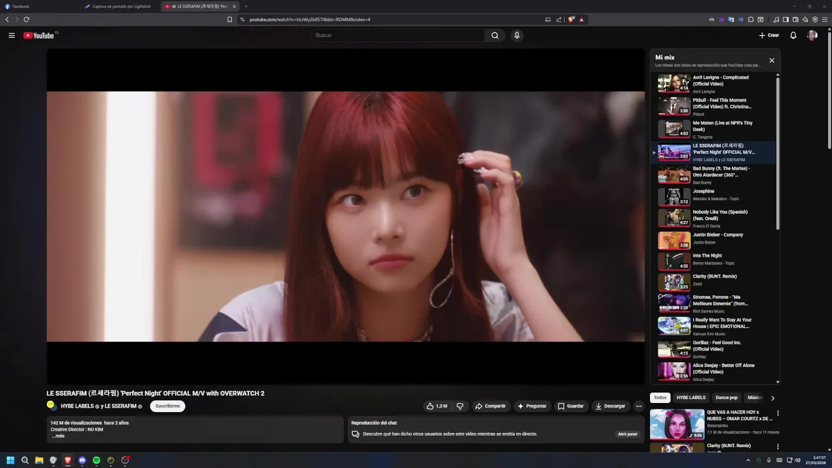Open browser extensions puzzle icon

[751, 19]
